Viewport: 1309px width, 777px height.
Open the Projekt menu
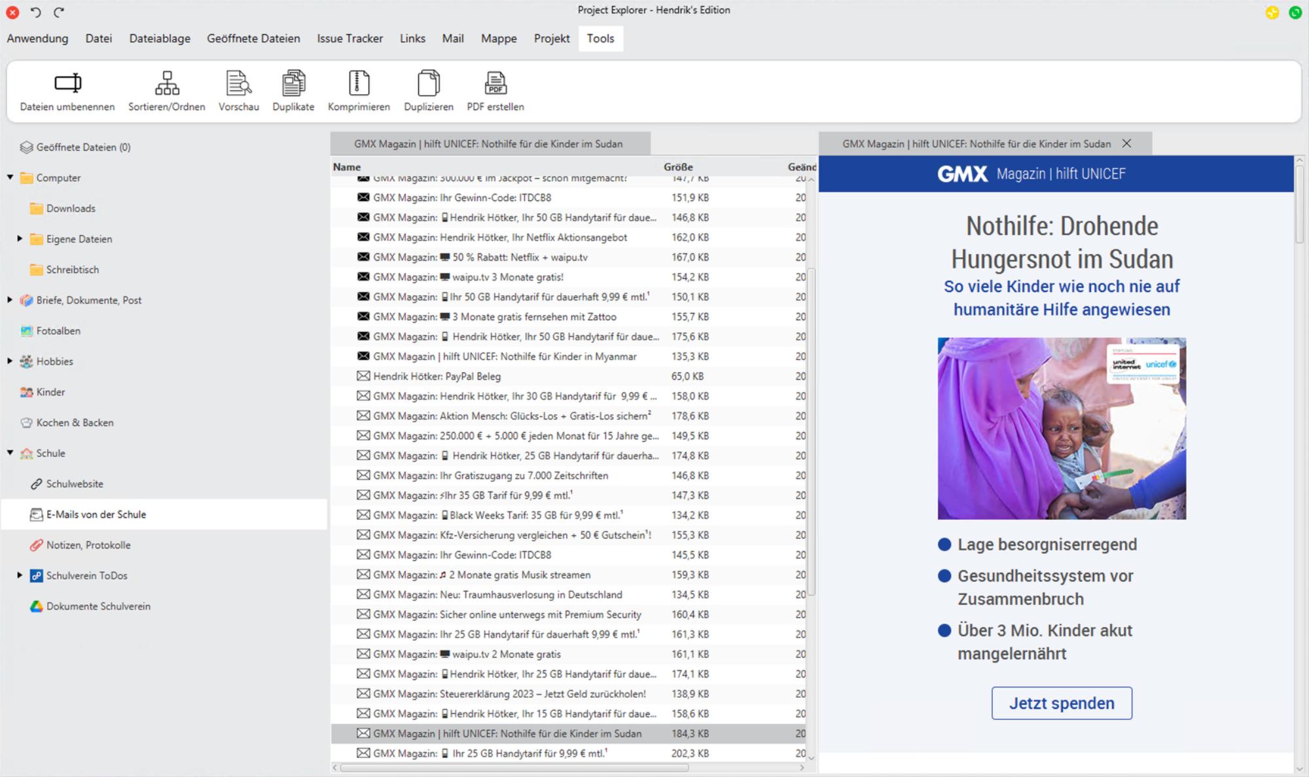click(552, 39)
